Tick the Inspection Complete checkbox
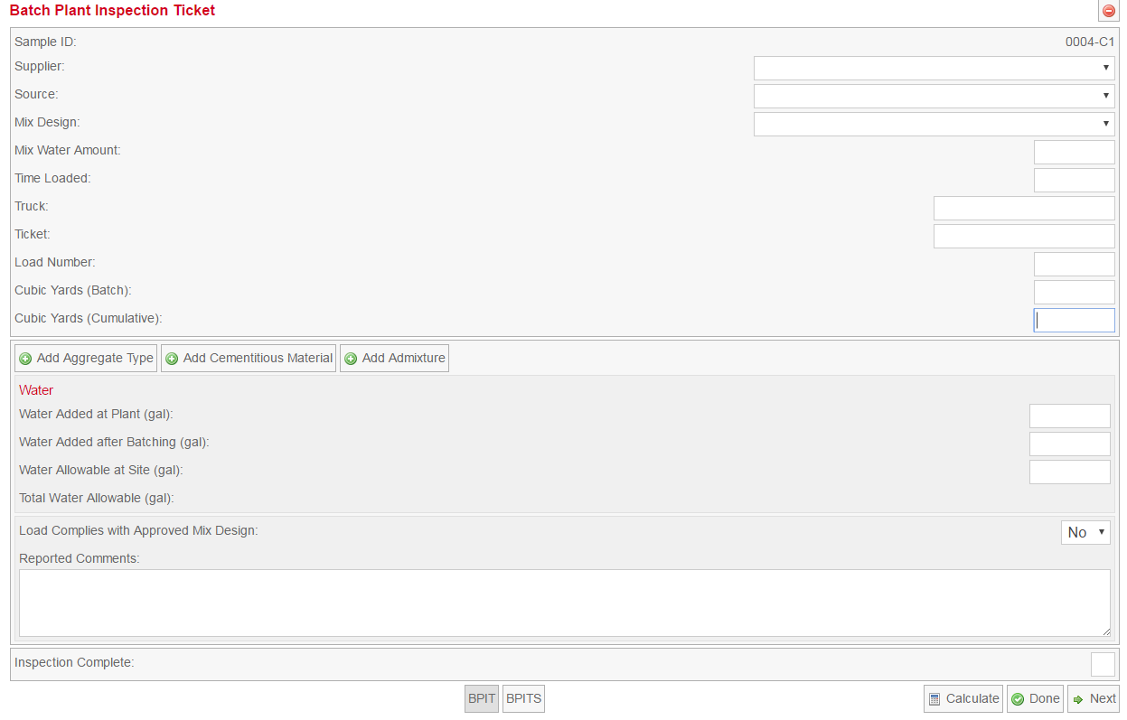1127x720 pixels. point(1103,664)
